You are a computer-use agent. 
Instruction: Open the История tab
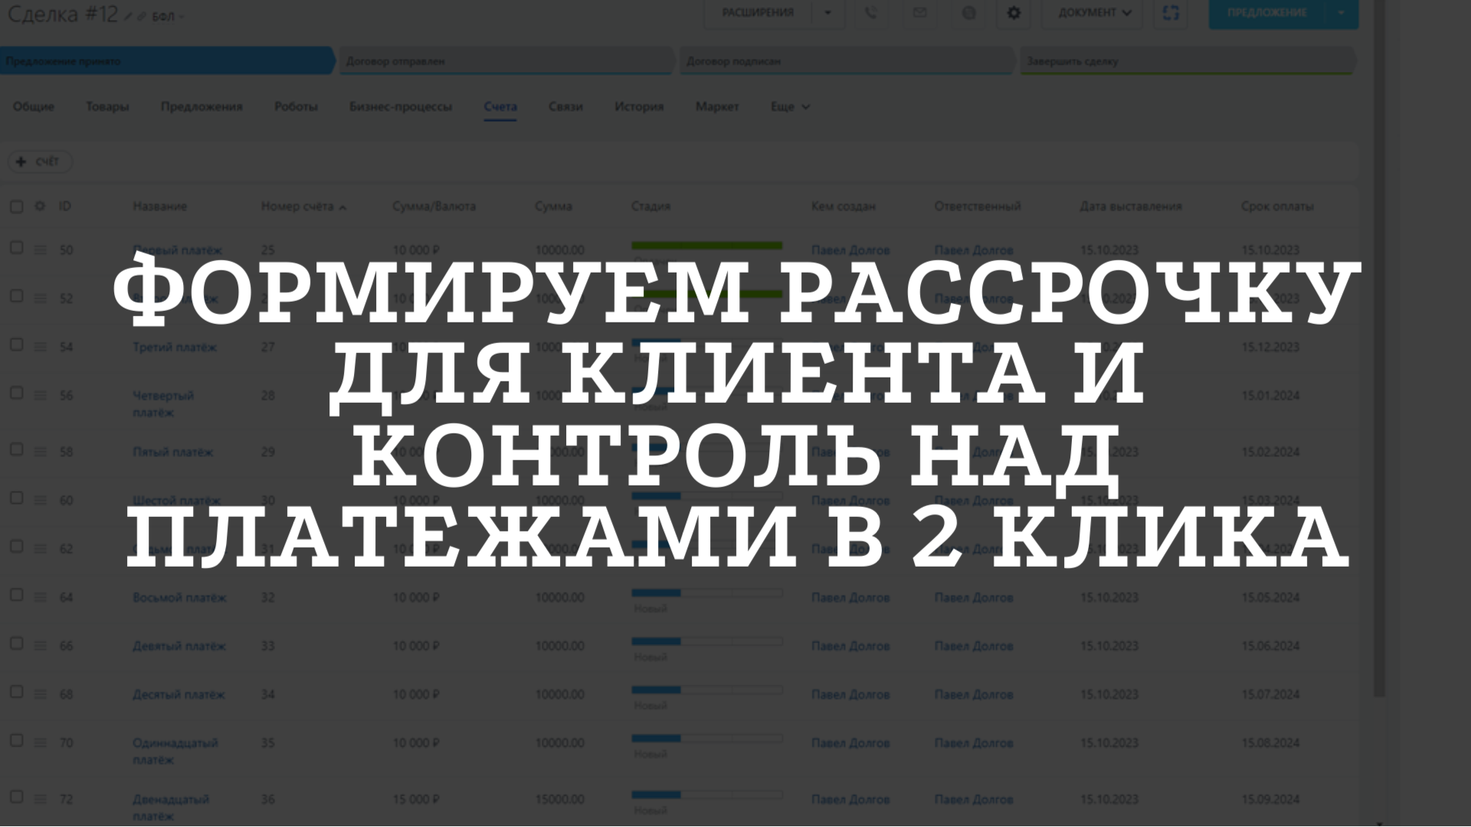(x=638, y=107)
